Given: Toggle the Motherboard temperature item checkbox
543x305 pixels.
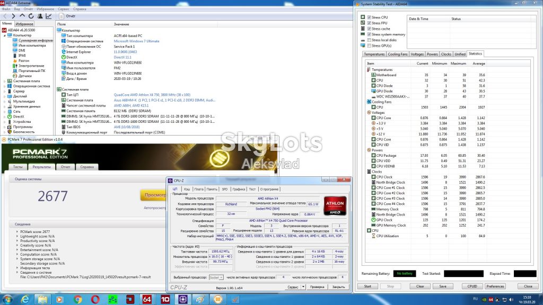Looking at the screenshot, I should [373, 75].
